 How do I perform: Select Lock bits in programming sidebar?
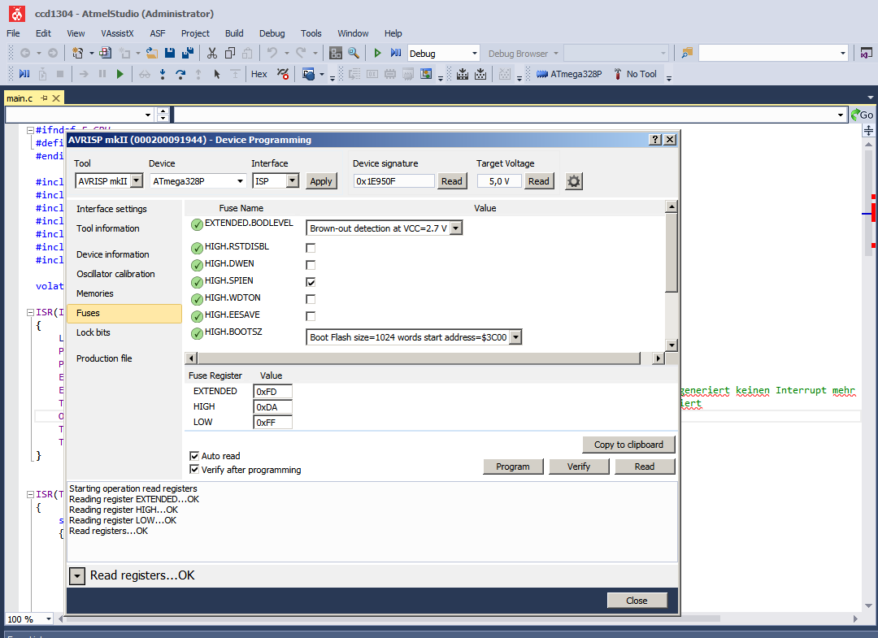coord(93,332)
